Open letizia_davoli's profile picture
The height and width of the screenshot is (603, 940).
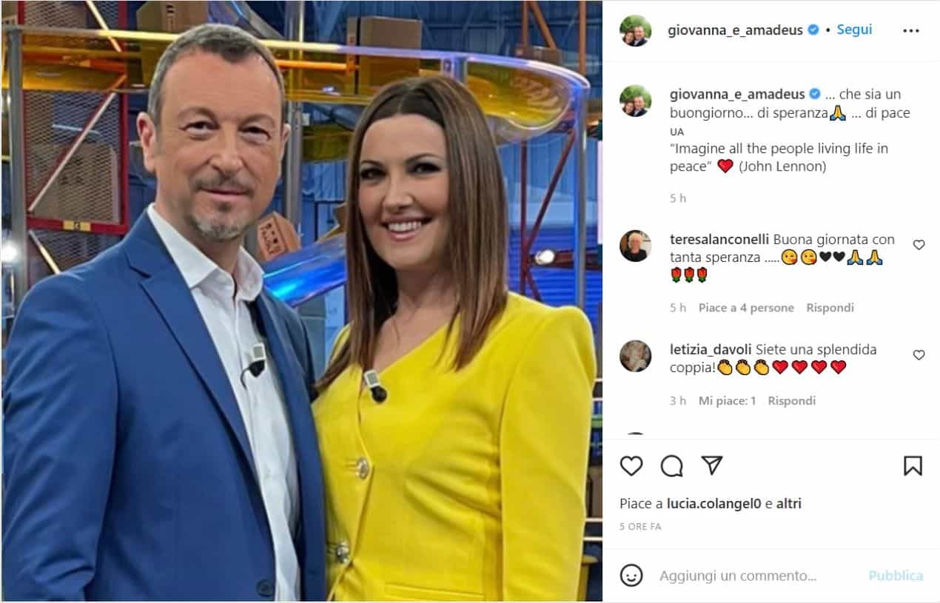pyautogui.click(x=635, y=356)
